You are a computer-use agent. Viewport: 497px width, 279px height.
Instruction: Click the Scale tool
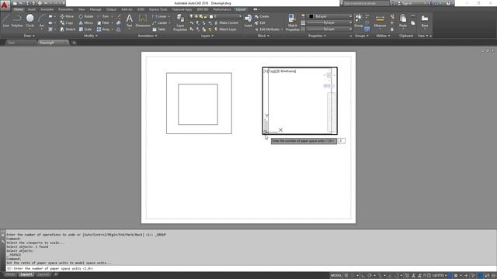point(85,29)
